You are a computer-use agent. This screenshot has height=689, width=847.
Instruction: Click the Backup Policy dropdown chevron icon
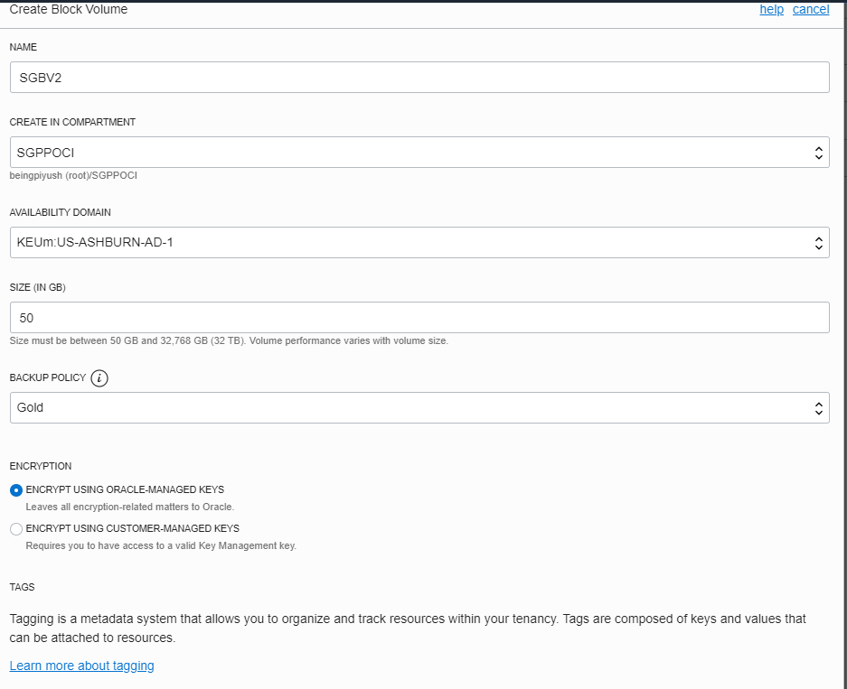point(818,407)
